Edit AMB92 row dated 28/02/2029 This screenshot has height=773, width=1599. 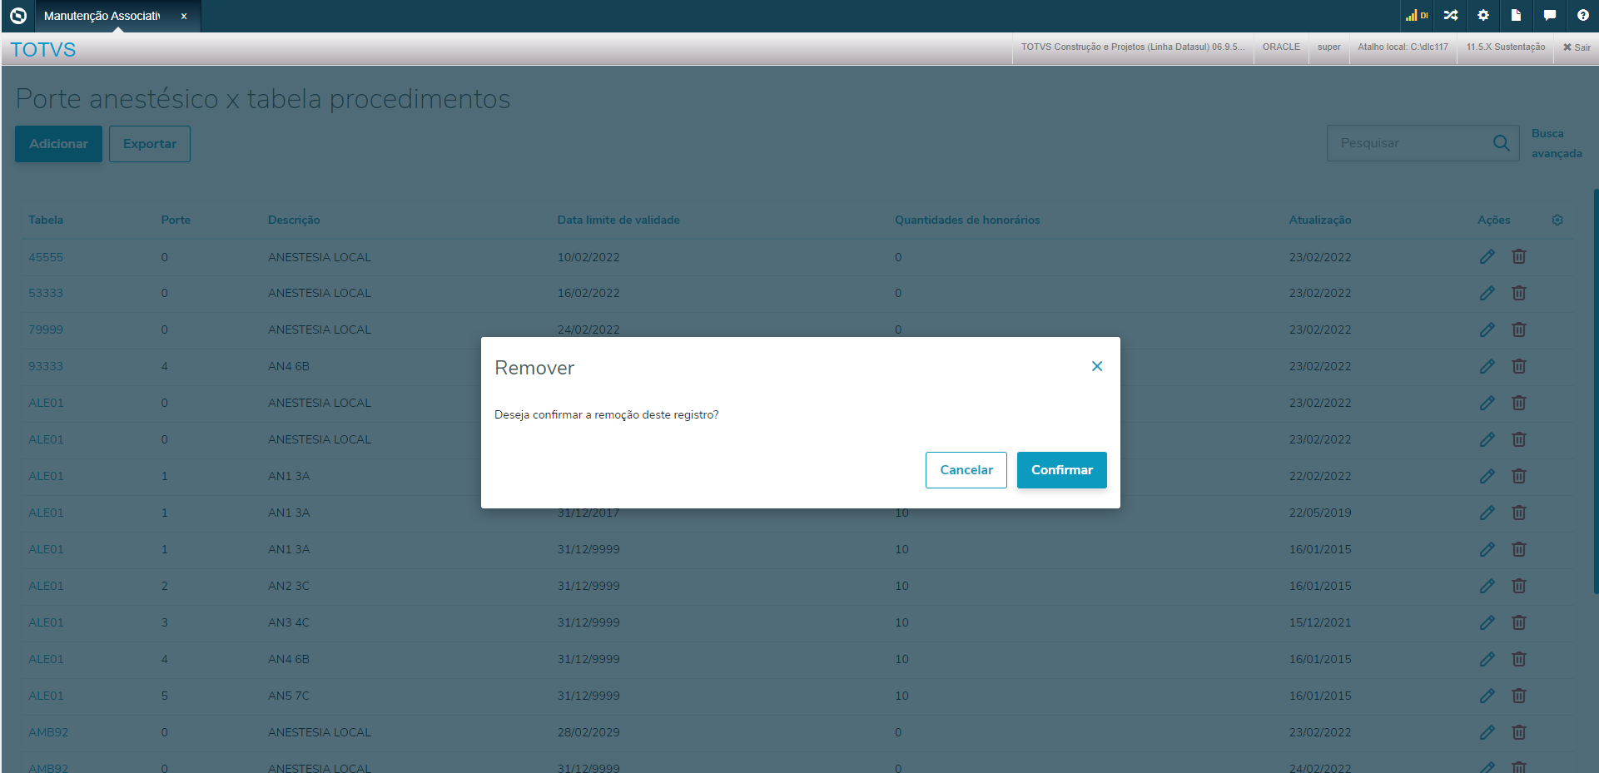tap(1487, 732)
